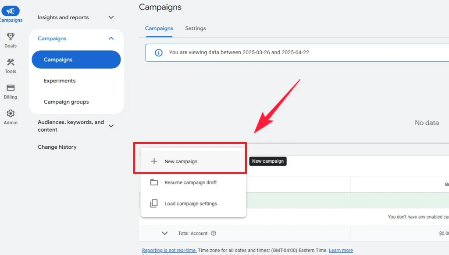
Task: Choose Resume campaign draft from the menu
Action: (190, 182)
